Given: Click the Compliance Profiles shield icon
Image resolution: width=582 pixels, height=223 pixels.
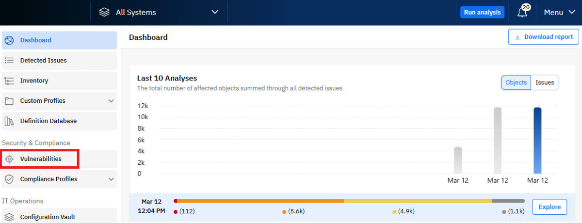Looking at the screenshot, I should [x=9, y=179].
